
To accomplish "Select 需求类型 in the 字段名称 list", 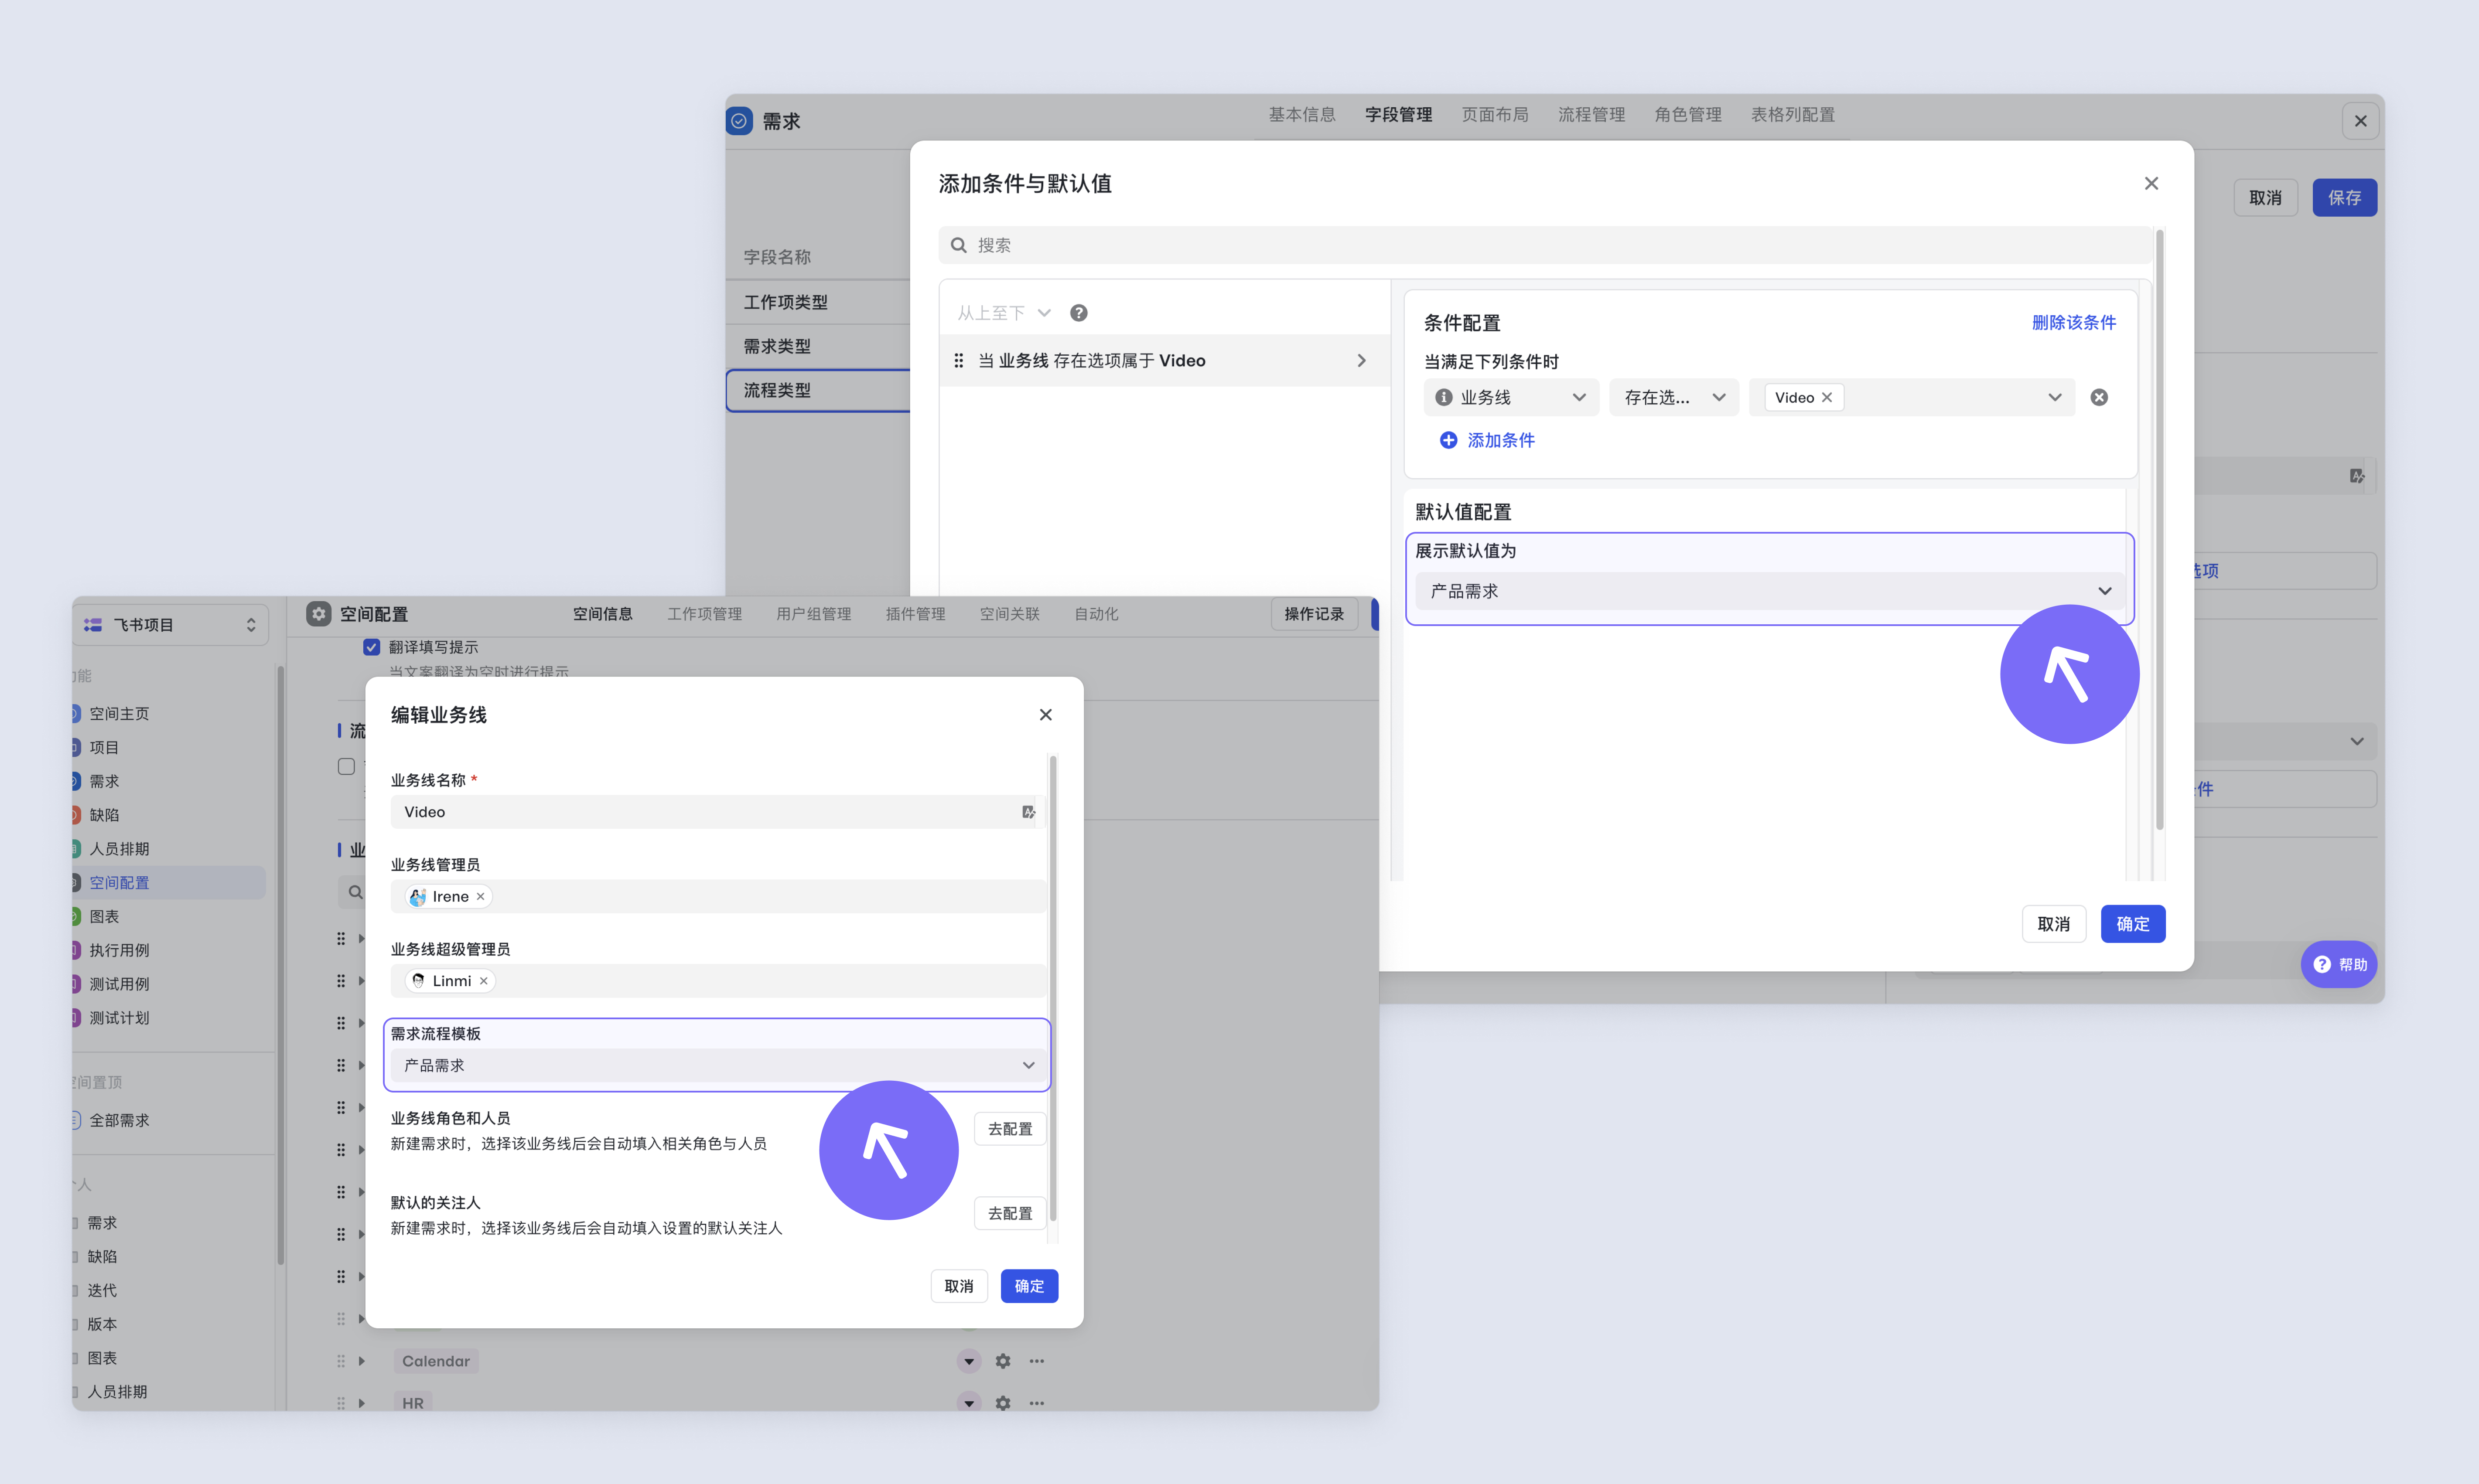I will point(818,346).
